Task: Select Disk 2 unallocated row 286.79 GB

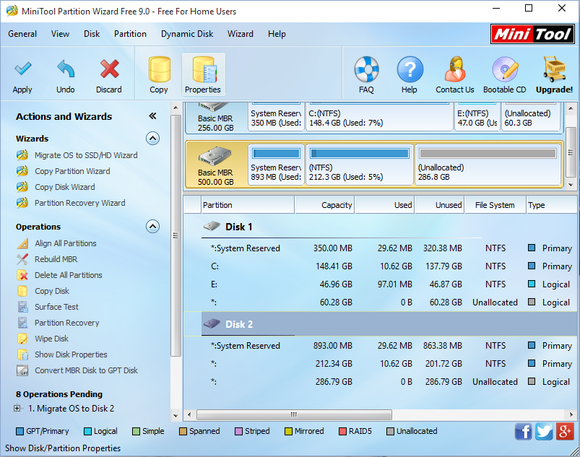Action: (381, 382)
